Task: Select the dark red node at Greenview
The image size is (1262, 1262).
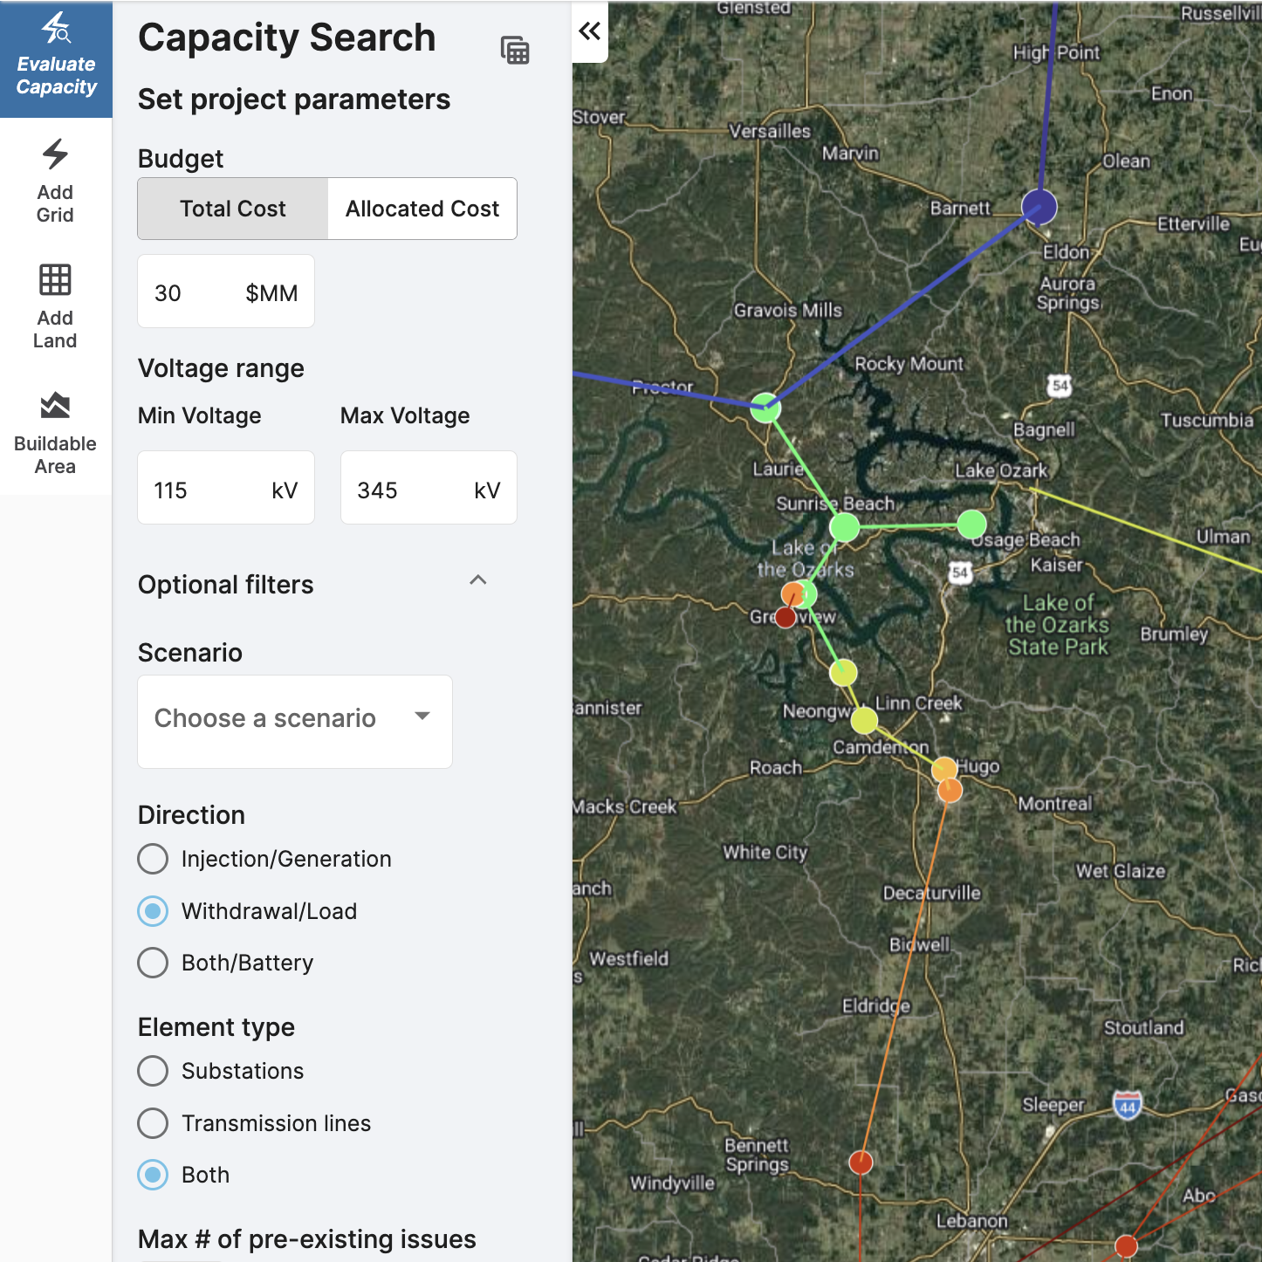Action: 785,618
